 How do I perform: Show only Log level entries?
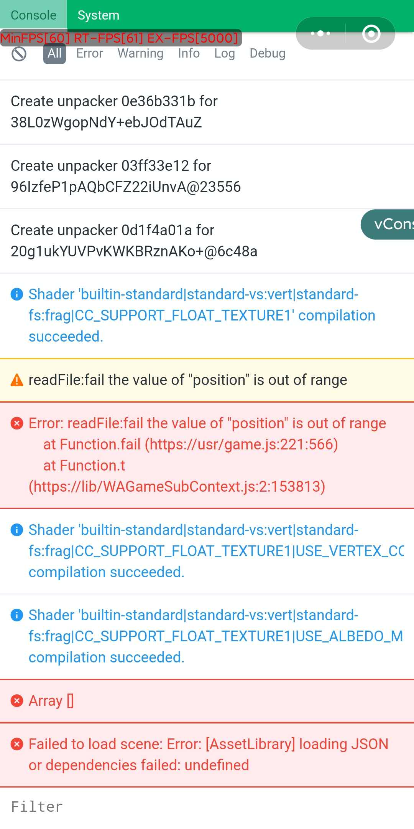(x=225, y=53)
